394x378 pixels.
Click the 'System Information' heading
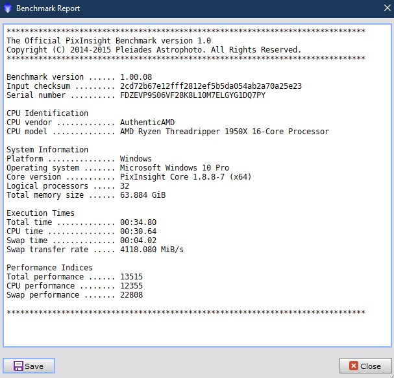click(x=47, y=150)
